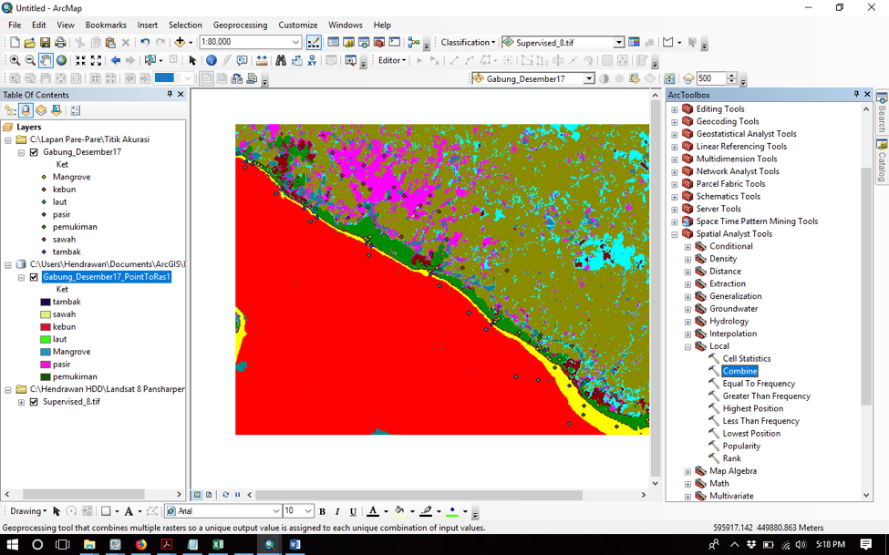Open the map scale 1:80,000 dropdown
Screen dimensions: 889x555
pyautogui.click(x=296, y=42)
